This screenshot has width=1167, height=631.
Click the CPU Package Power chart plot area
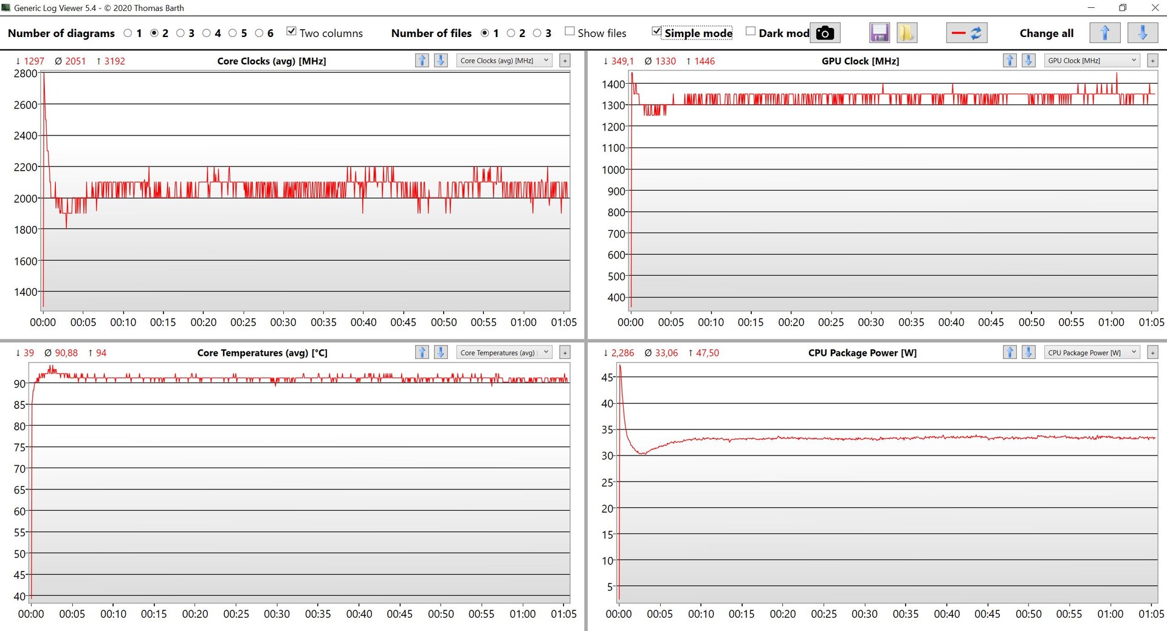coord(887,482)
